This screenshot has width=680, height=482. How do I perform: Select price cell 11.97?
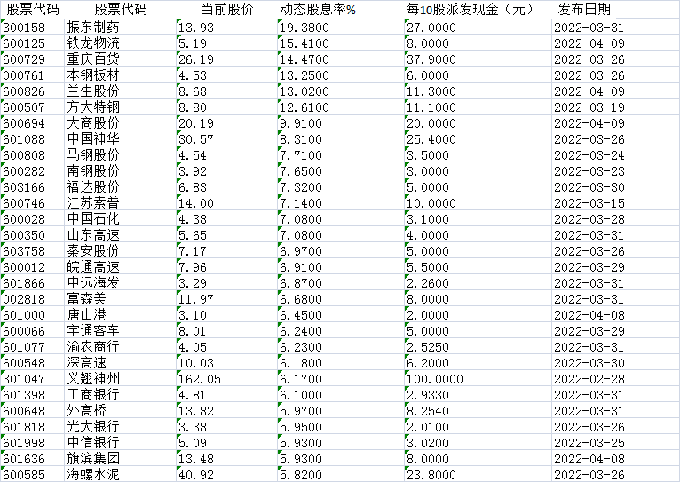(196, 299)
